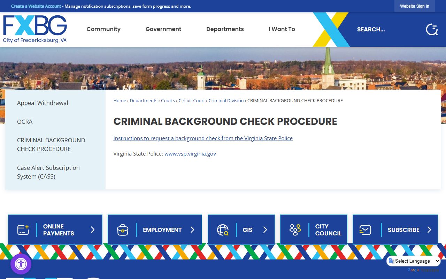Click the GIS text label
This screenshot has height=279, width=446.
pos(247,230)
